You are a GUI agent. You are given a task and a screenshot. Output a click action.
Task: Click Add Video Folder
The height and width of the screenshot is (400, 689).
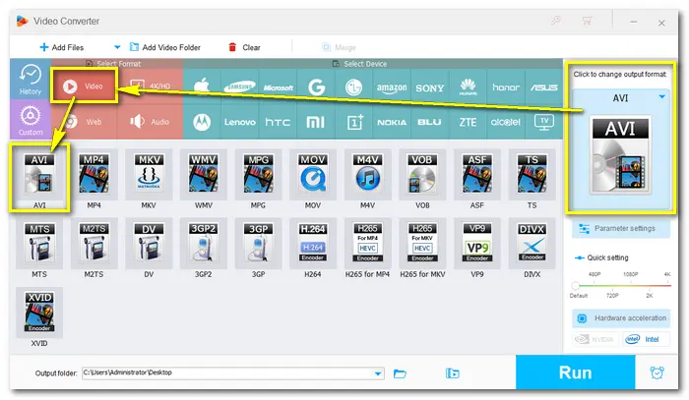pos(165,47)
